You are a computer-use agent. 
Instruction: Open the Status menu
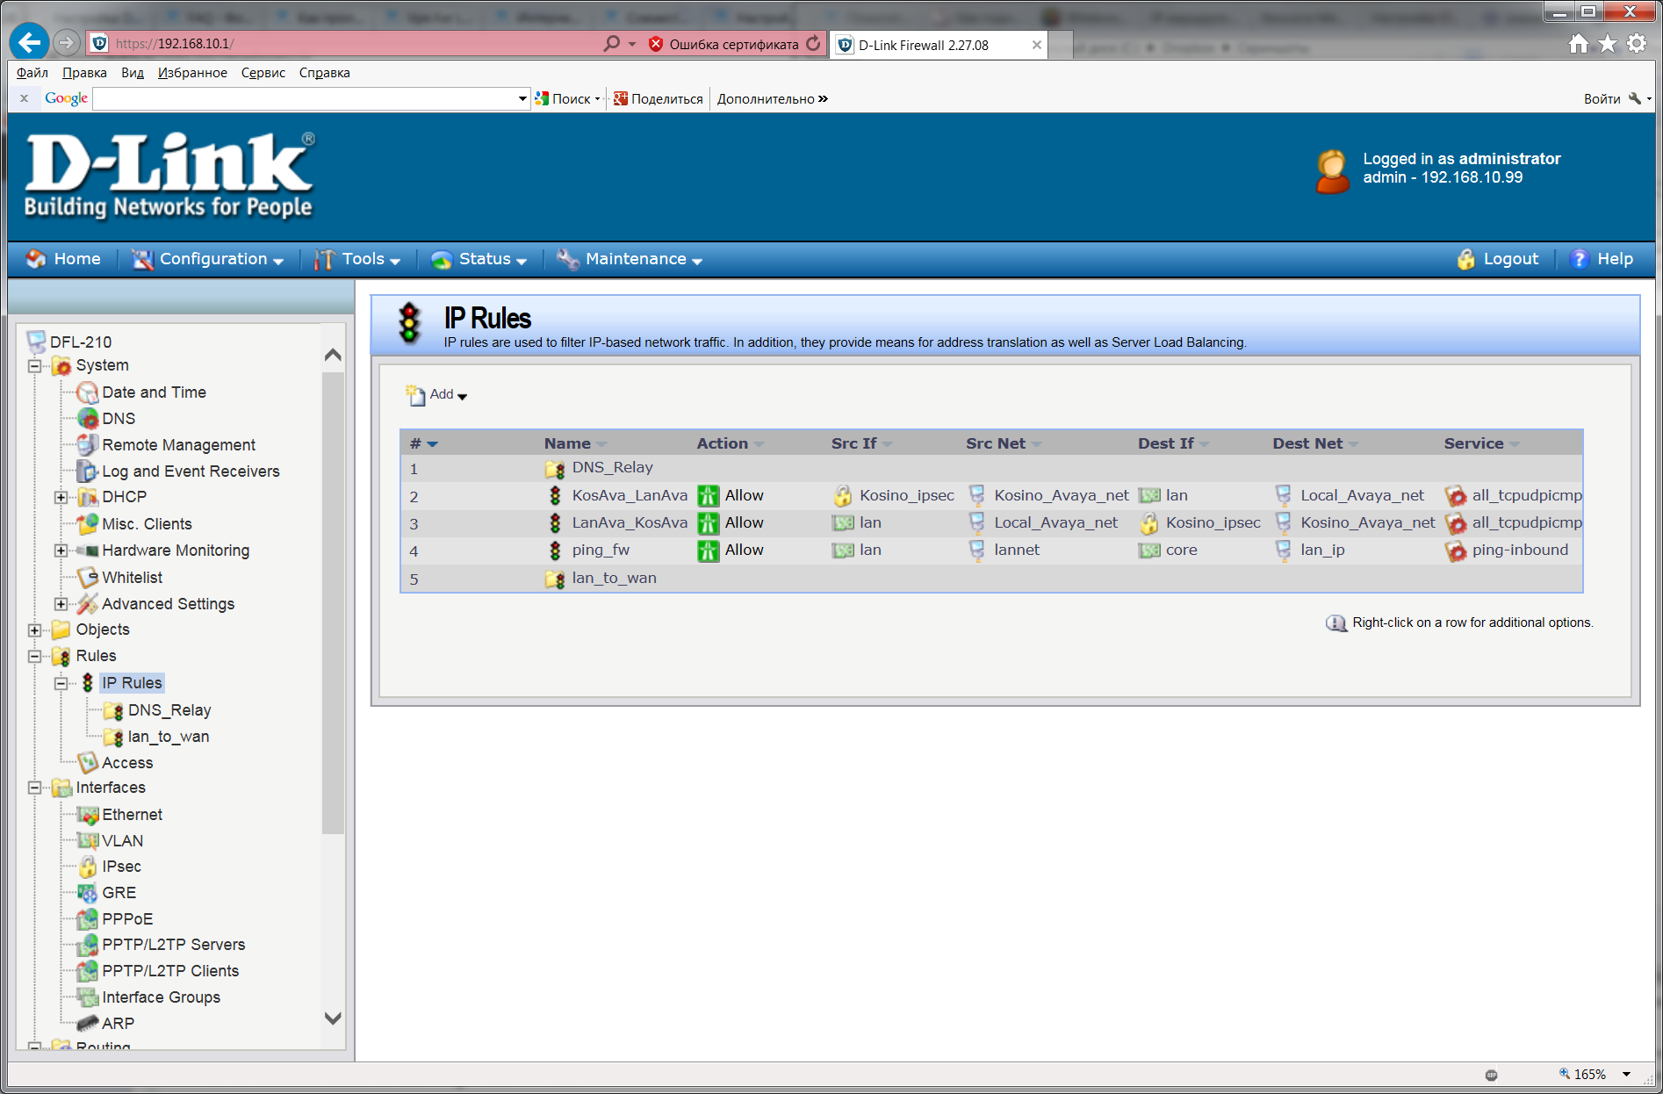[x=480, y=259]
